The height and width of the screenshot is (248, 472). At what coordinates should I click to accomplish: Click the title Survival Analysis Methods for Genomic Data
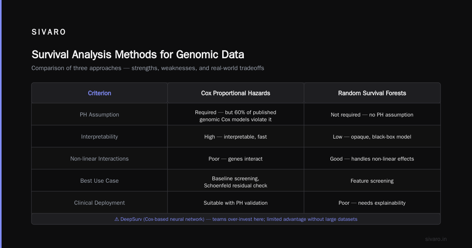tap(138, 54)
